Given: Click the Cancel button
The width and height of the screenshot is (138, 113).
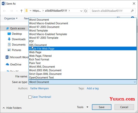Looking at the screenshot, I should click(x=124, y=107).
